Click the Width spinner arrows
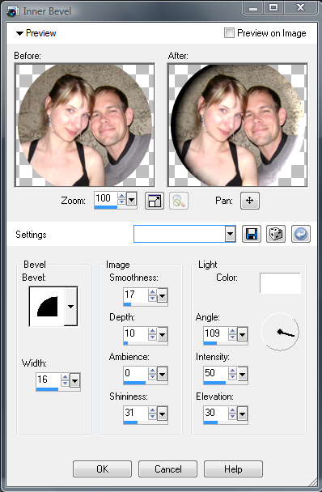The height and width of the screenshot is (492, 322). [x=65, y=380]
